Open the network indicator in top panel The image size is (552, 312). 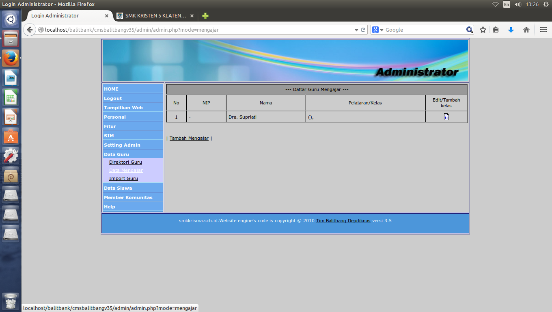496,4
